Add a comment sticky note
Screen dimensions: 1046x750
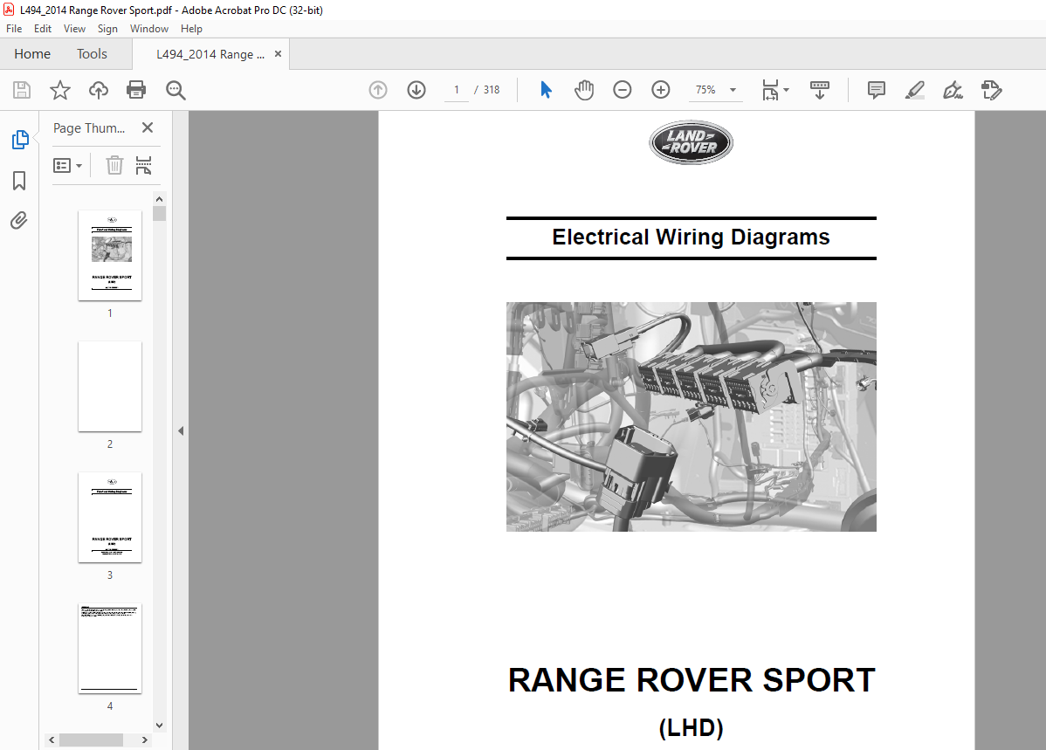(876, 90)
